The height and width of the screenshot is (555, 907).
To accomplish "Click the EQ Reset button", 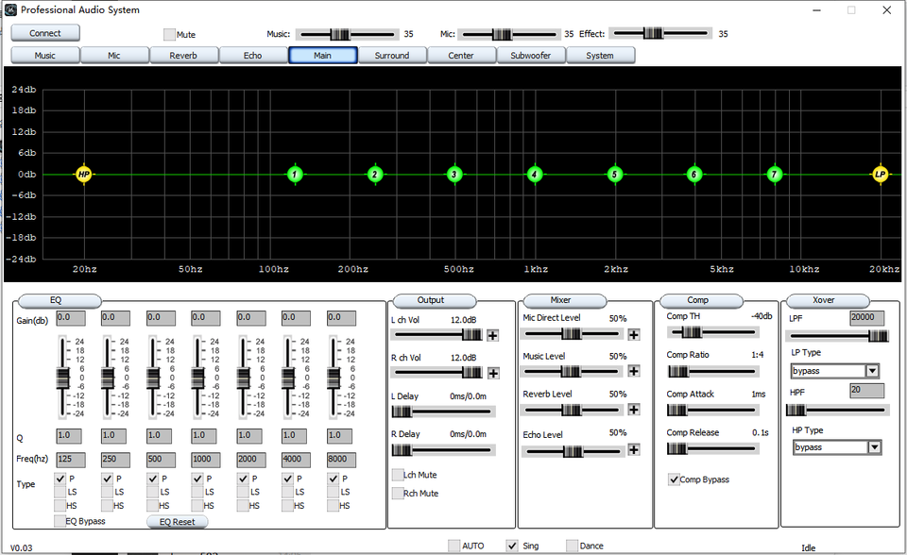I will pyautogui.click(x=177, y=521).
